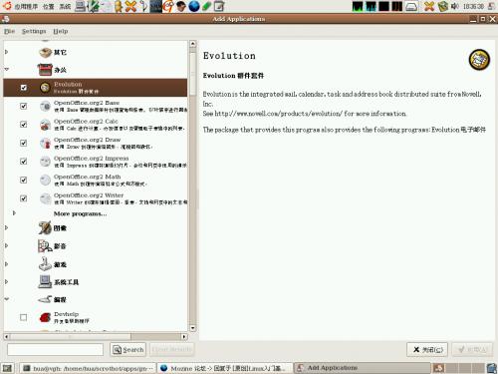498x374 pixels.
Task: Check the Devhelp checkbox
Action: pos(23,317)
